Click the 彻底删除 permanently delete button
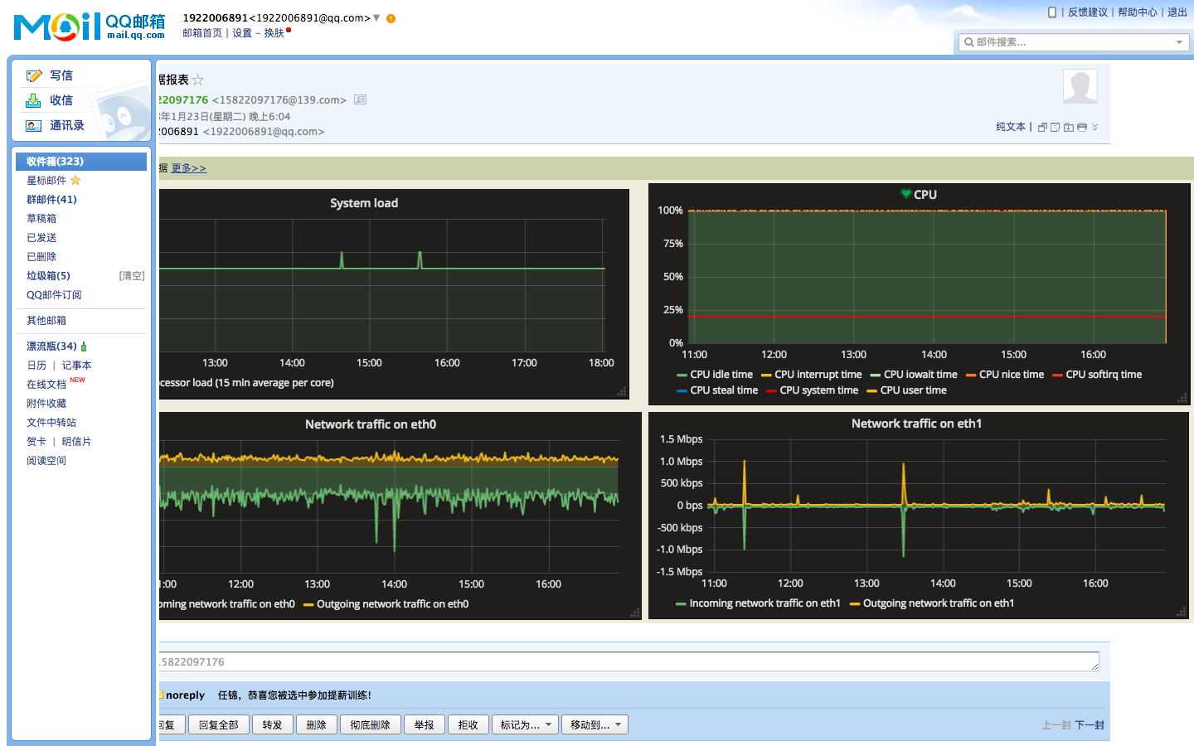1194x746 pixels. (x=370, y=724)
